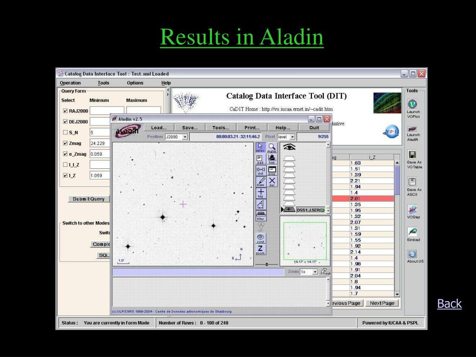Uncheck the Zmag checkbox
This screenshot has width=476, height=357.
pyautogui.click(x=65, y=143)
